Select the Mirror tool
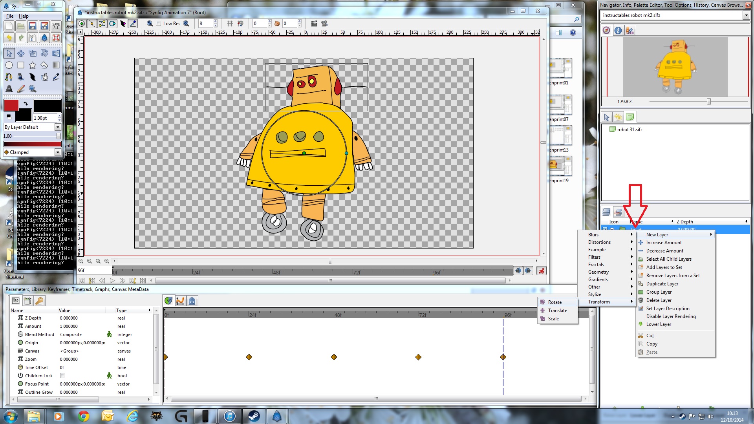This screenshot has height=424, width=754. [56, 53]
